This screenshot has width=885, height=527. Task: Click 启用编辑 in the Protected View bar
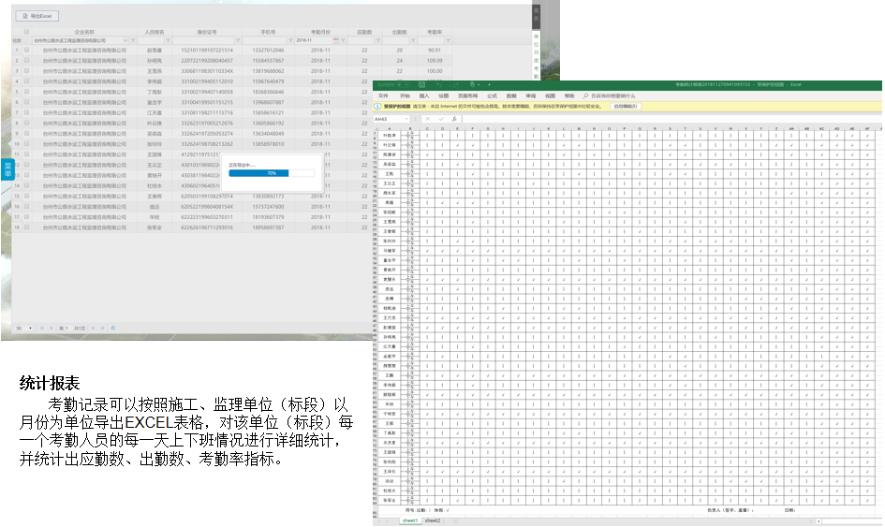625,107
